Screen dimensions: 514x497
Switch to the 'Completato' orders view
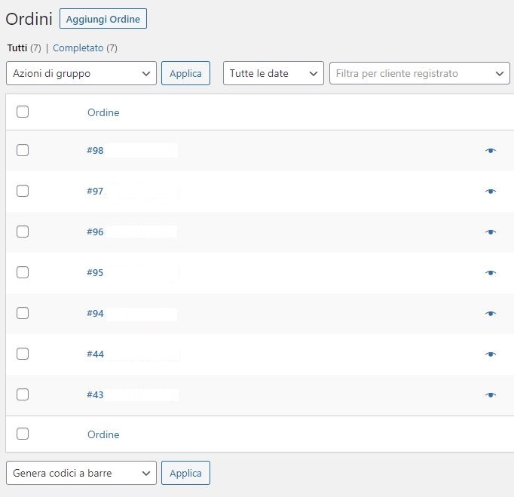[78, 48]
